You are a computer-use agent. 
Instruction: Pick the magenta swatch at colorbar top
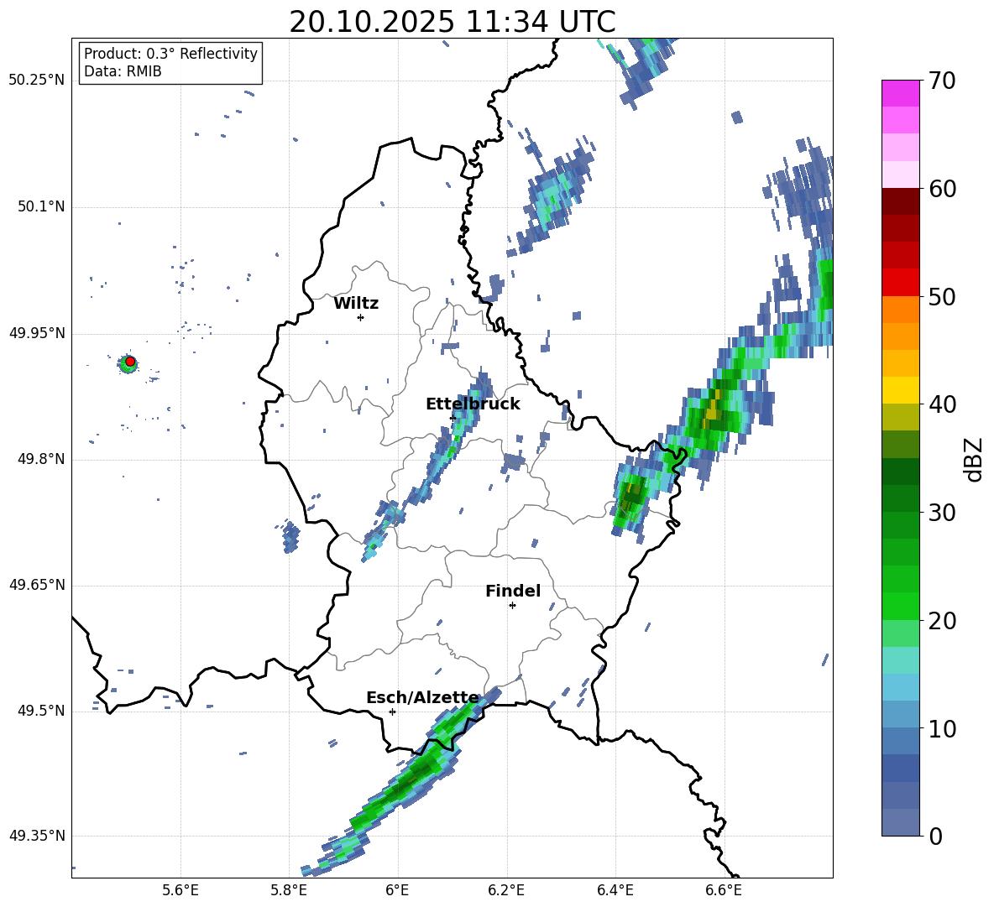pos(900,93)
